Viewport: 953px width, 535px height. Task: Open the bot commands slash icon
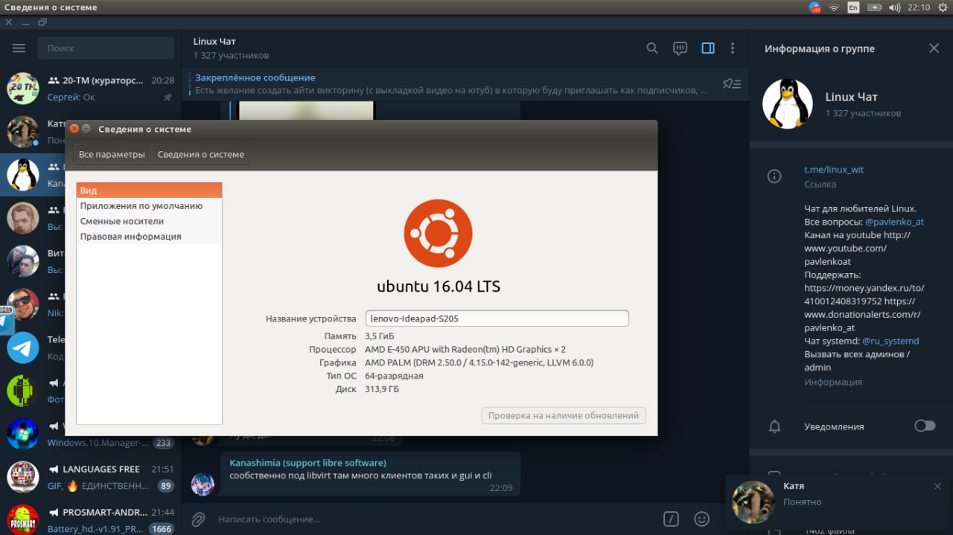[671, 519]
